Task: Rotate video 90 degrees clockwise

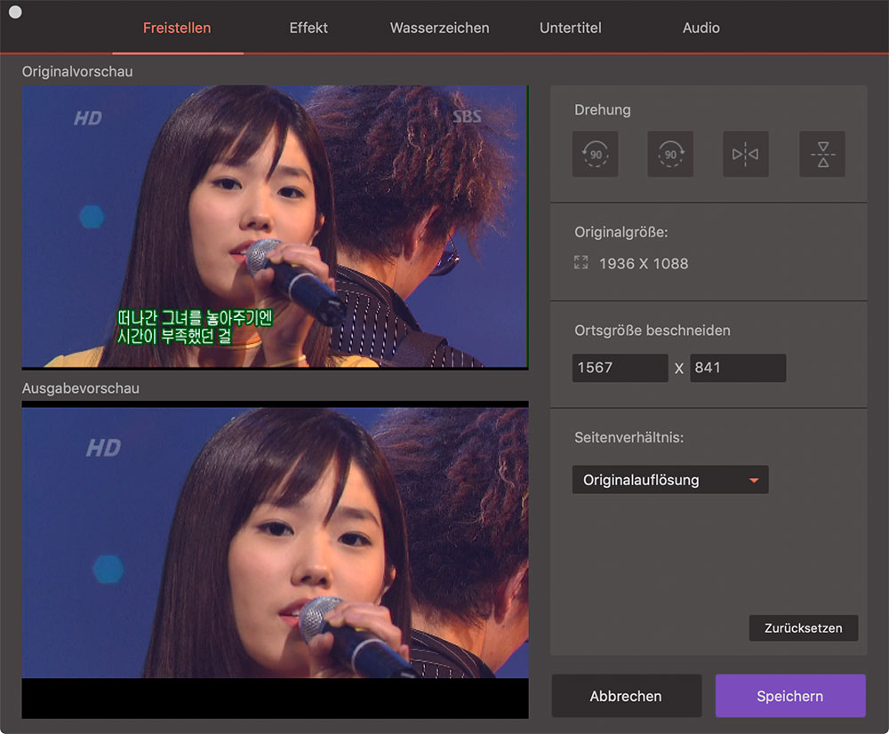Action: tap(670, 154)
